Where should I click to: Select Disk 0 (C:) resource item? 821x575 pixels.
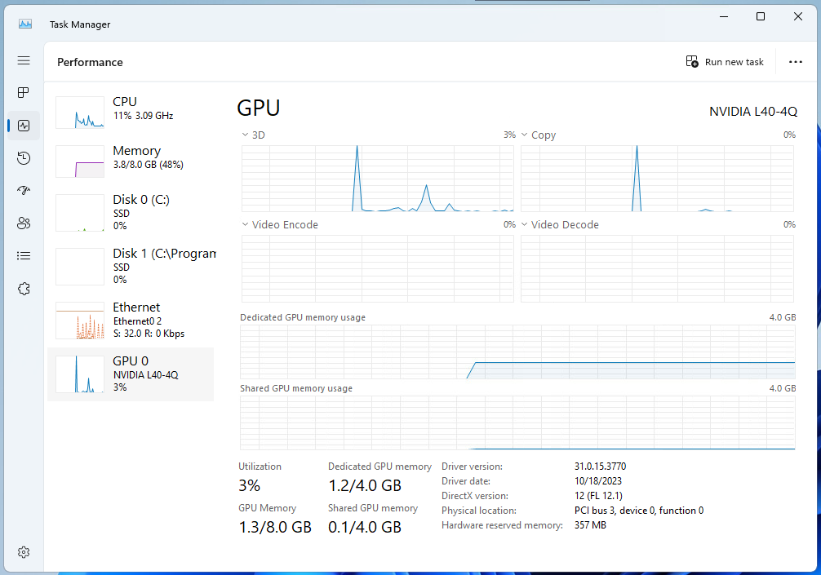pyautogui.click(x=131, y=212)
